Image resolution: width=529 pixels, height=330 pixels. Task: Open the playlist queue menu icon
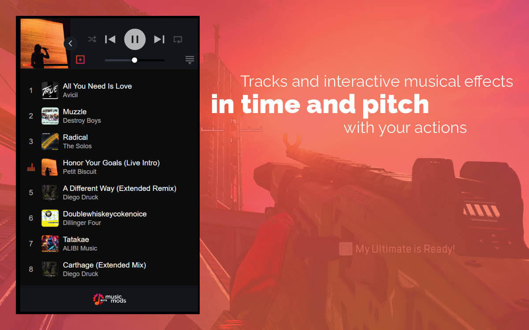point(190,60)
